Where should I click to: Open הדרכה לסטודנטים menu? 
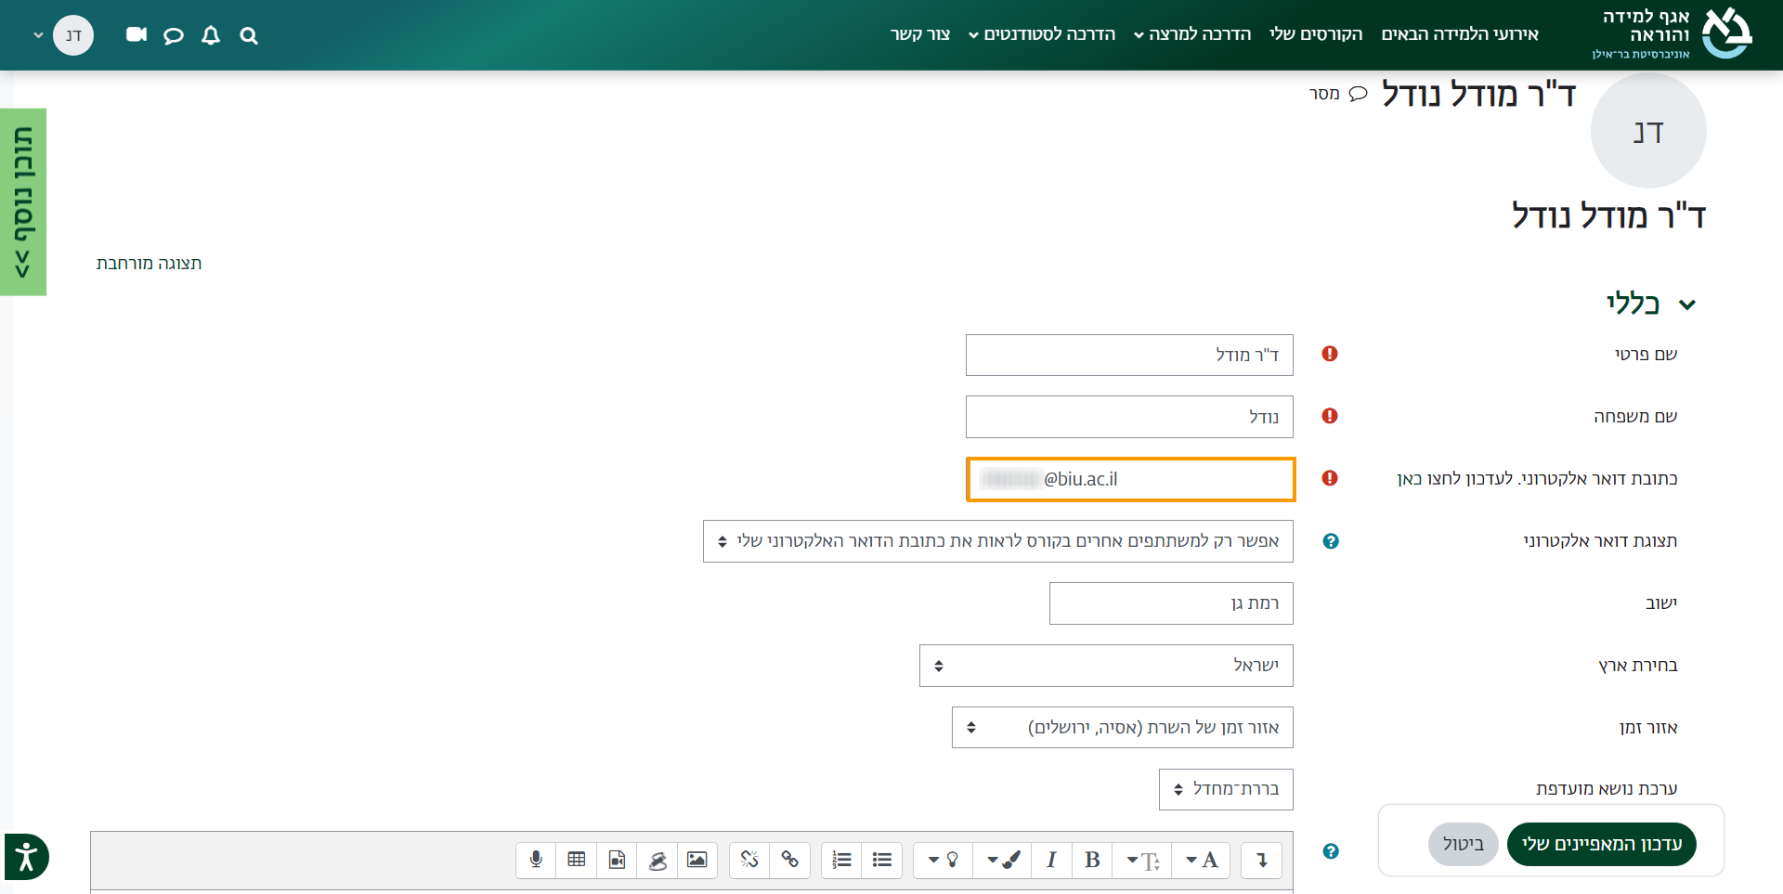point(1041,34)
